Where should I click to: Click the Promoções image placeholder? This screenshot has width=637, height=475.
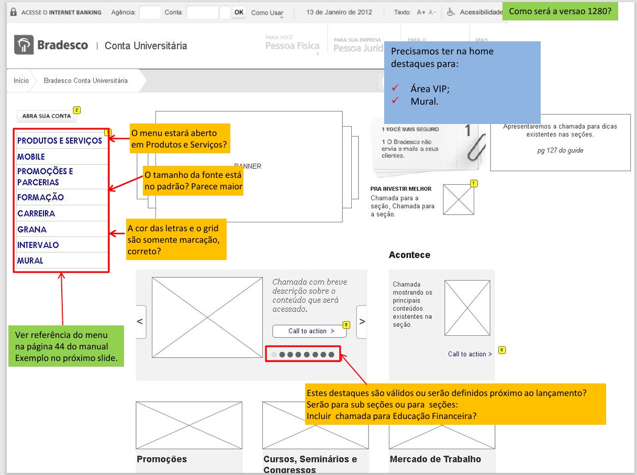click(x=189, y=425)
